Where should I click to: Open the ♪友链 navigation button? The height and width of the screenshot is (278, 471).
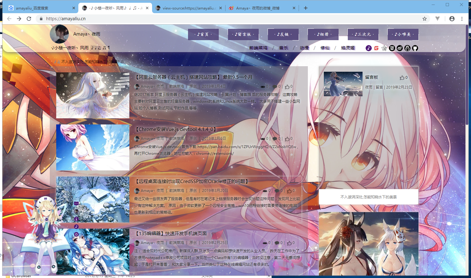coord(283,34)
